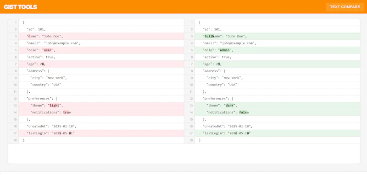The image size is (367, 175).
Task: Select right line "age": 29
Action: pyautogui.click(x=278, y=64)
